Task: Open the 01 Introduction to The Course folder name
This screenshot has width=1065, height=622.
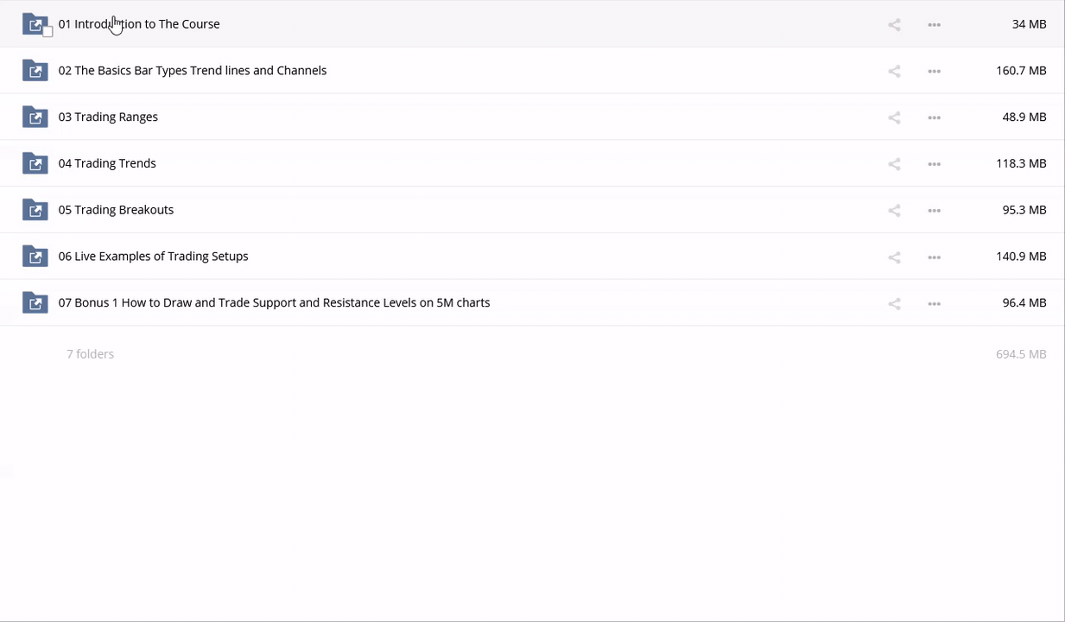Action: pos(139,24)
